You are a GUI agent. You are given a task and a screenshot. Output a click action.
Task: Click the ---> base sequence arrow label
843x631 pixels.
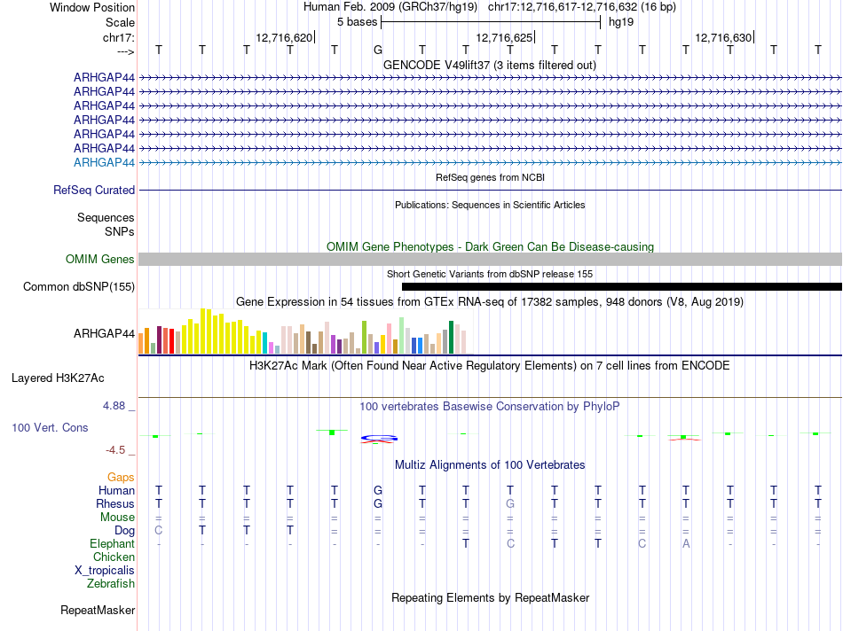125,51
